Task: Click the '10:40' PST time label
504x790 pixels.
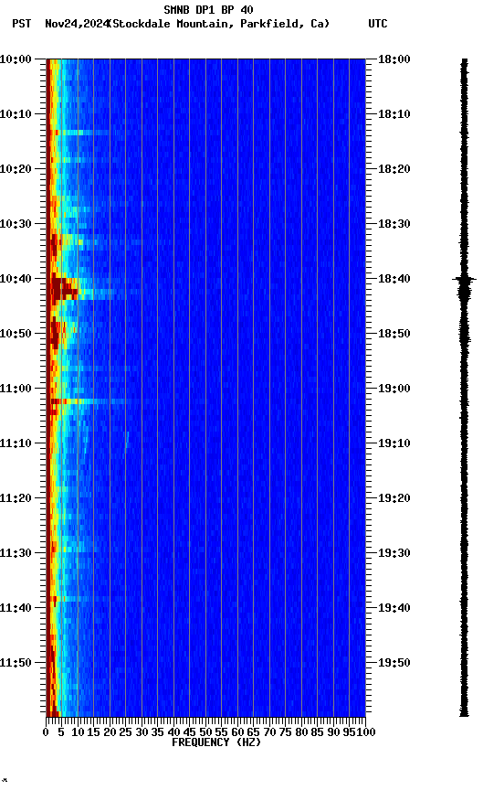Action: click(16, 279)
